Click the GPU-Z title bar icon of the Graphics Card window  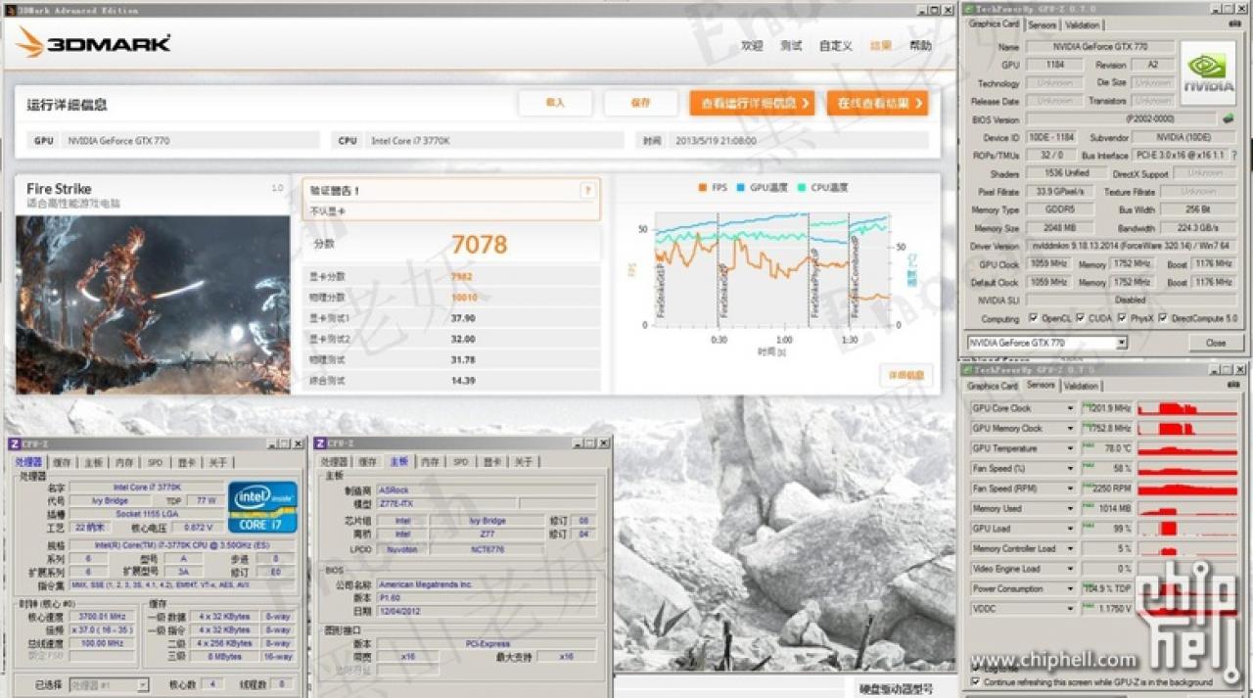coord(968,9)
